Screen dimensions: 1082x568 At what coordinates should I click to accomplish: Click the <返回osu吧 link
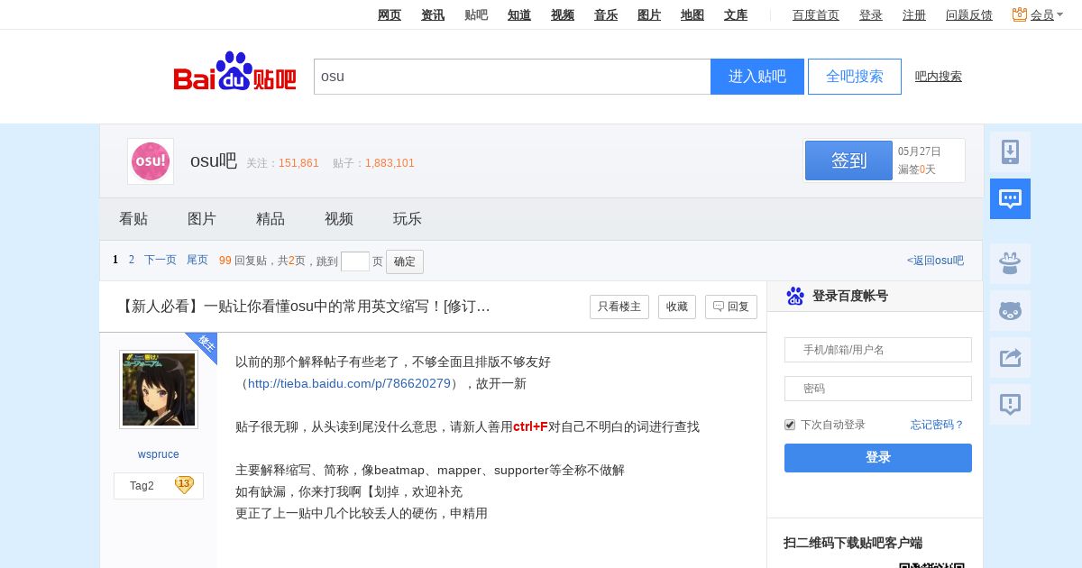click(x=935, y=261)
